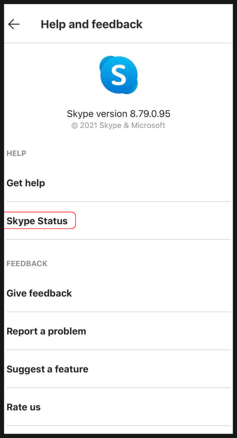Viewport: 237px width, 438px height.
Task: Tap the Skype version 8.79.0.95 text
Action: (118, 114)
